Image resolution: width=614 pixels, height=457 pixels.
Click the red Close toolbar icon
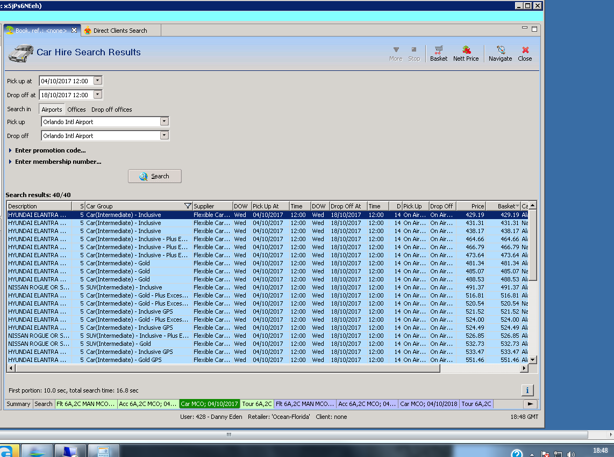pyautogui.click(x=525, y=53)
